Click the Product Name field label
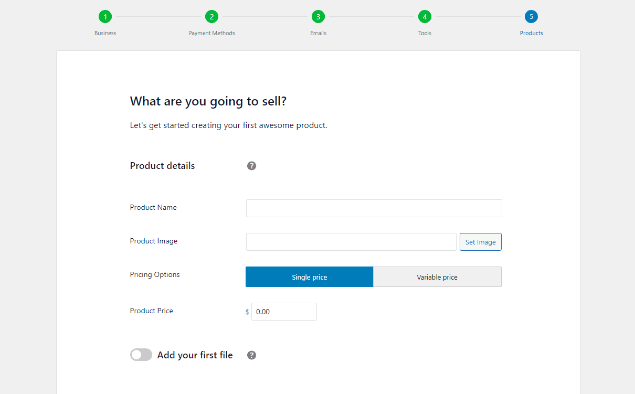Viewport: 635px width, 394px height. [x=153, y=207]
